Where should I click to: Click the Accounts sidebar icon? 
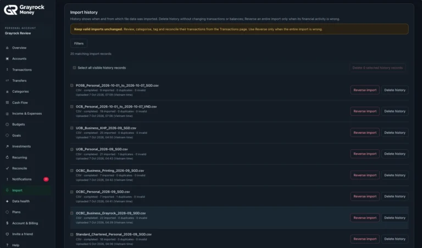7,59
